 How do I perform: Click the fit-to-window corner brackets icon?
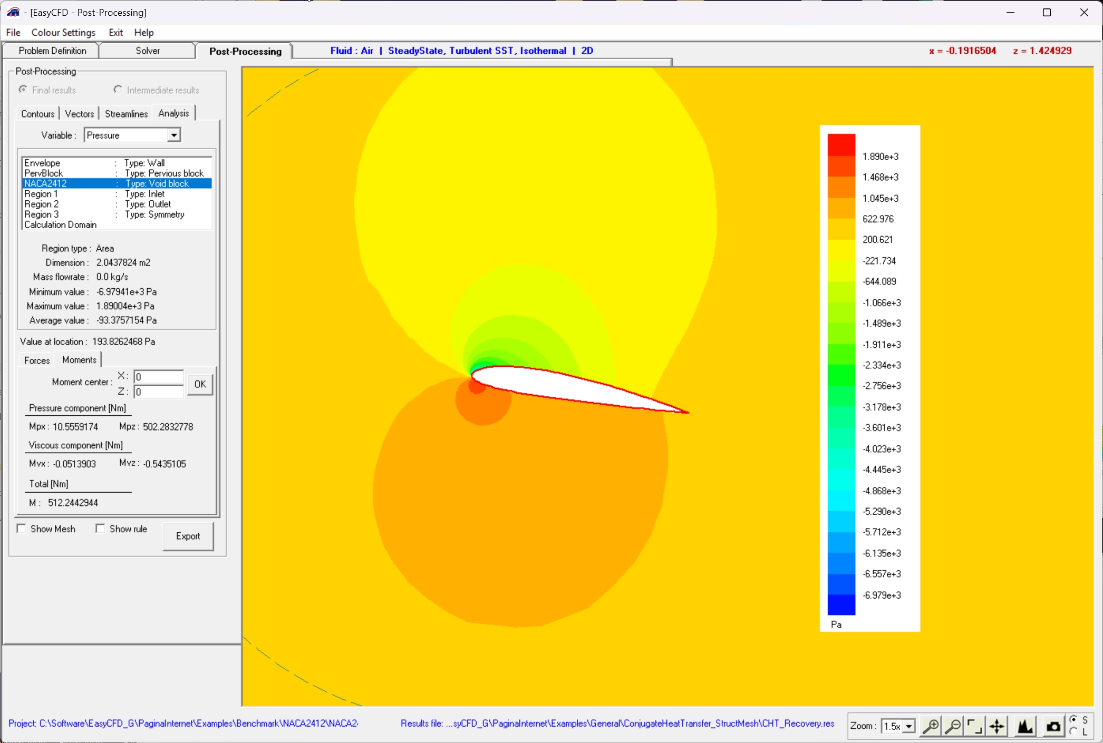pos(975,726)
